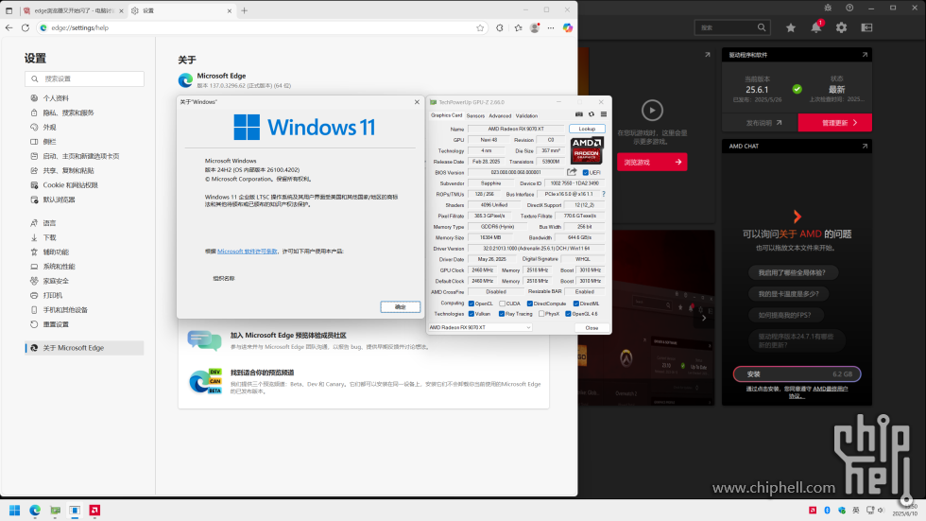Toggle Ray Tracing checkbox
This screenshot has width=926, height=521.
(502, 314)
